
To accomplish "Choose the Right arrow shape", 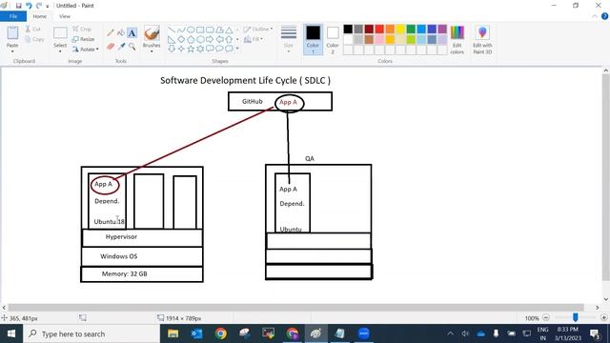I will [210, 39].
